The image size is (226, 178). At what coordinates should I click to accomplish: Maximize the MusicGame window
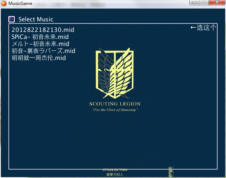click(x=204, y=2)
